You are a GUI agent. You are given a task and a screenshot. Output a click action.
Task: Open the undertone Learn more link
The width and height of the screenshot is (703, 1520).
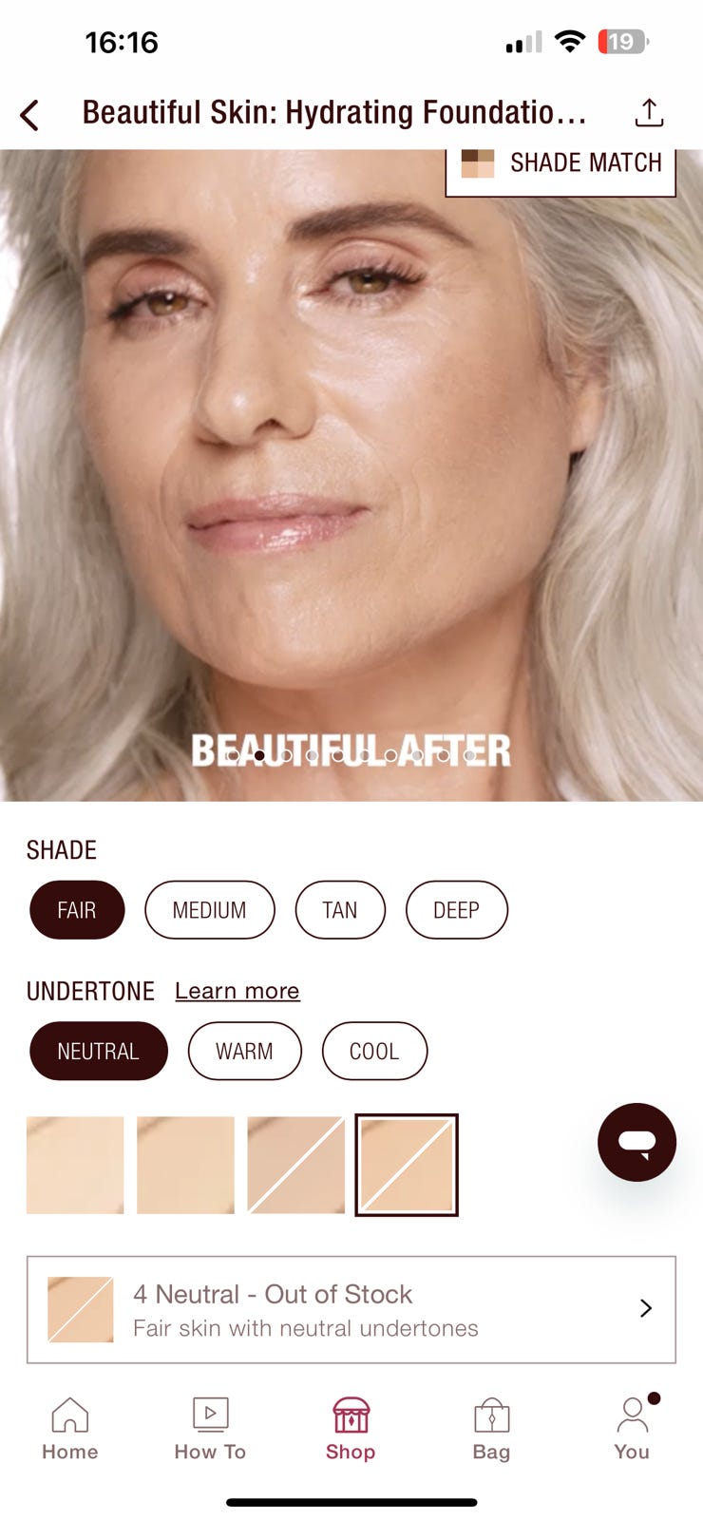237,991
